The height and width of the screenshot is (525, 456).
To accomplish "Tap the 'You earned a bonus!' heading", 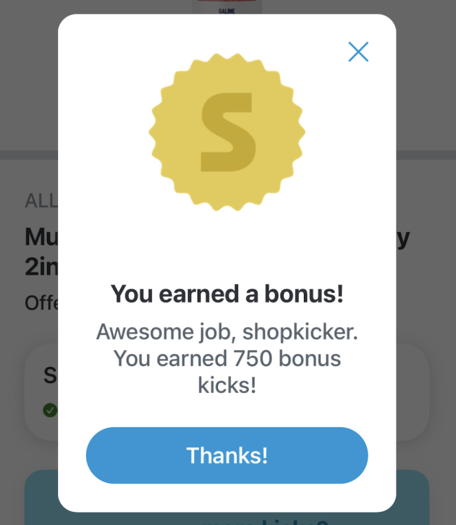I will coord(227,294).
